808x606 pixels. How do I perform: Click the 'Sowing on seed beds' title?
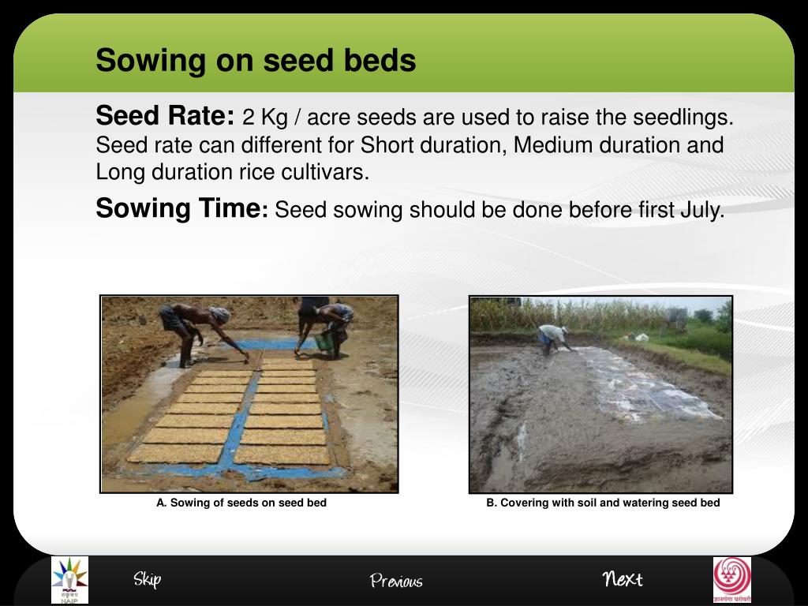click(x=256, y=60)
